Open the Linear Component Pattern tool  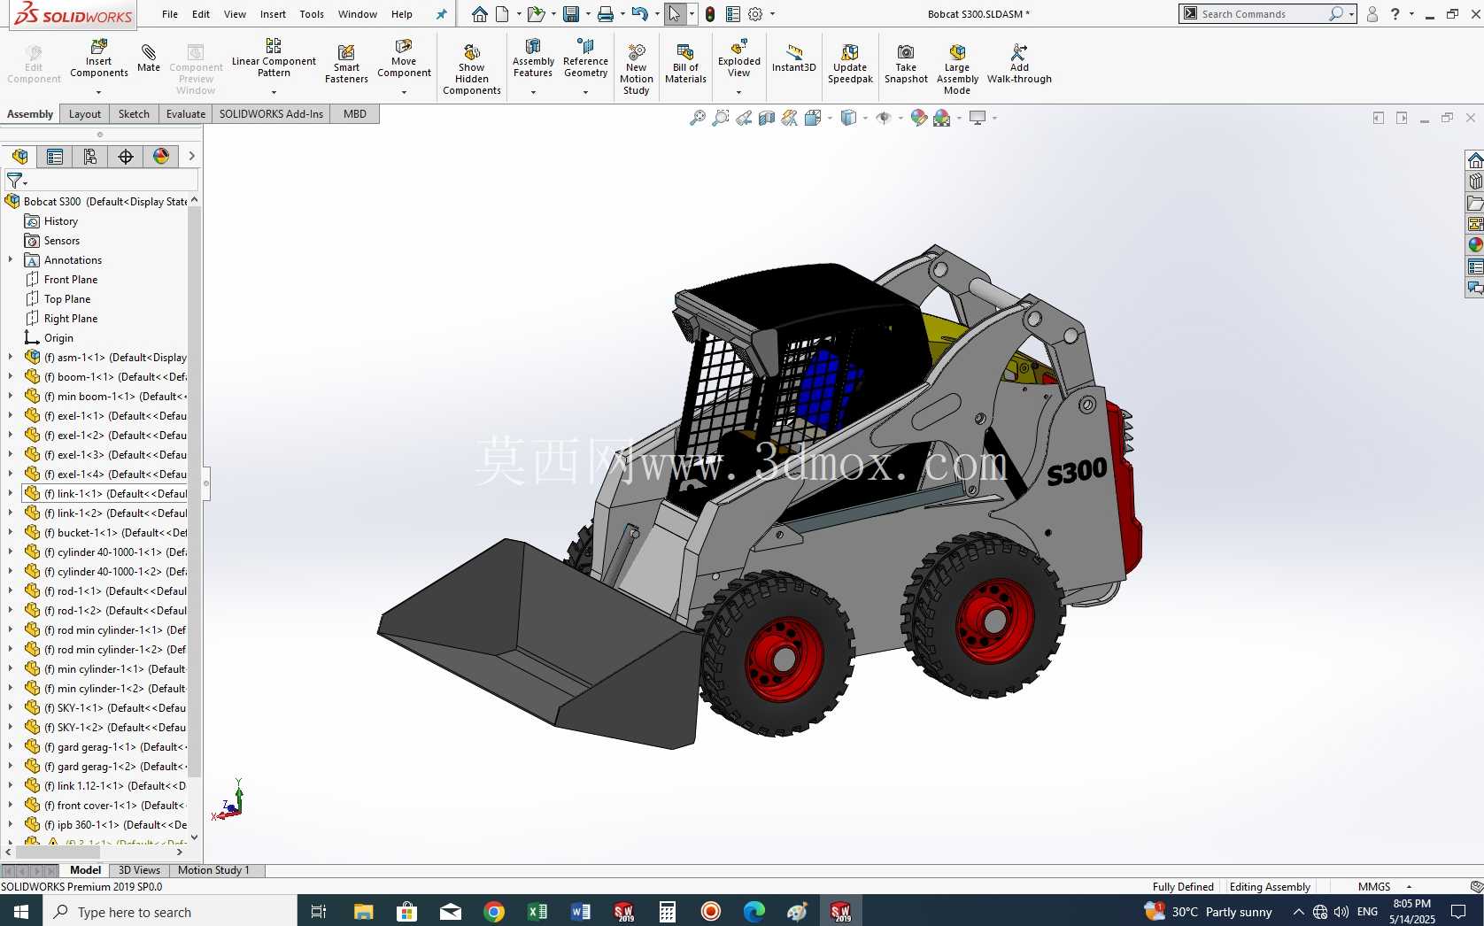[x=274, y=58]
